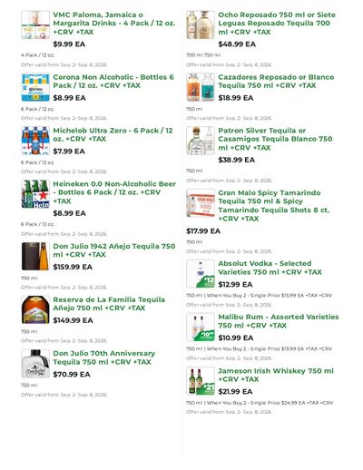Open the Malibu Rum Assorted Varieties title link
The height and width of the screenshot is (470, 363).
click(279, 321)
